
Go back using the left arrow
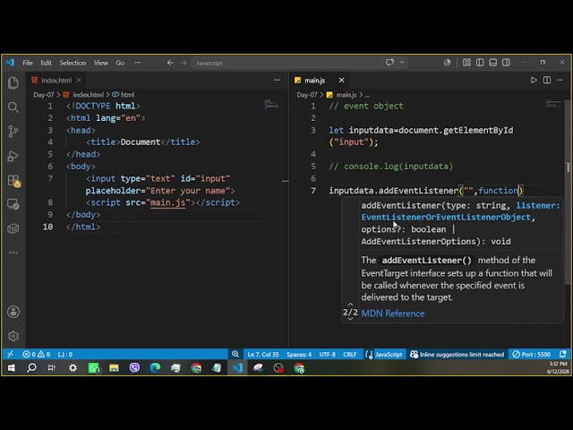click(170, 63)
